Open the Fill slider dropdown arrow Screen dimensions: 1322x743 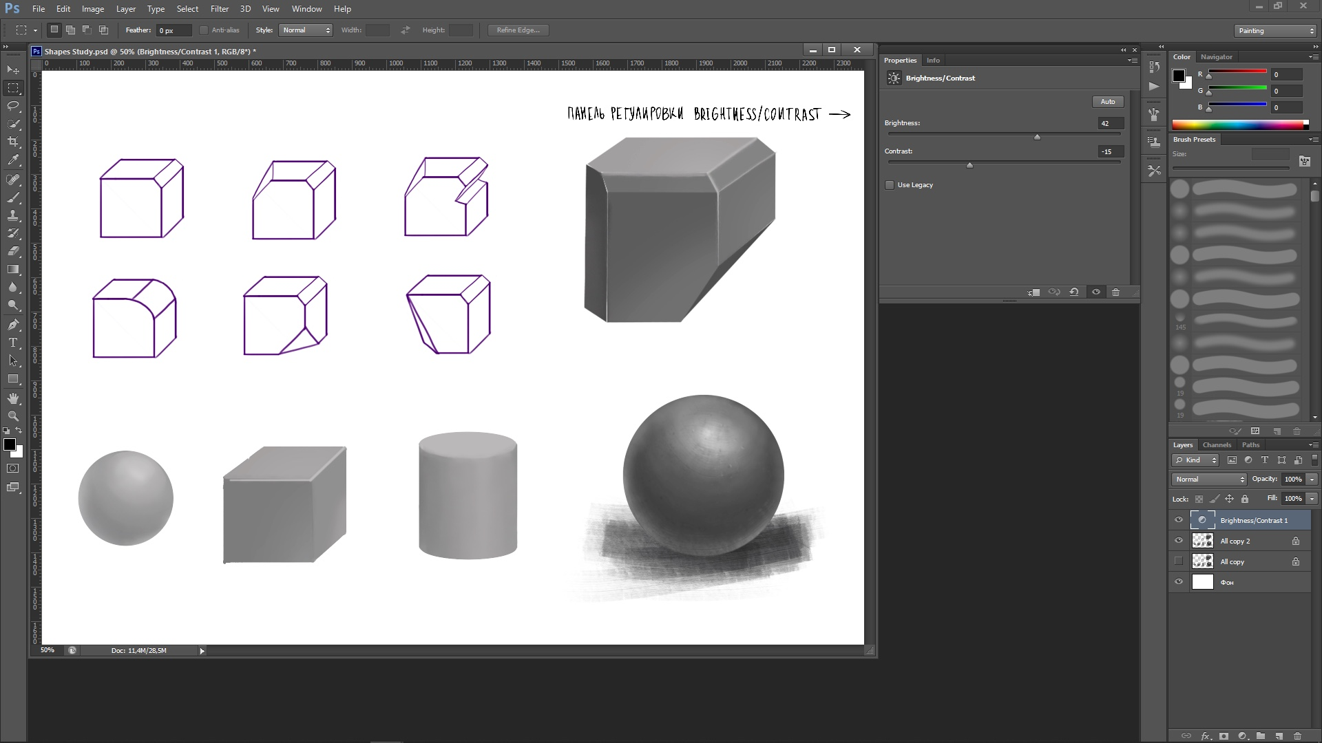[x=1312, y=498]
